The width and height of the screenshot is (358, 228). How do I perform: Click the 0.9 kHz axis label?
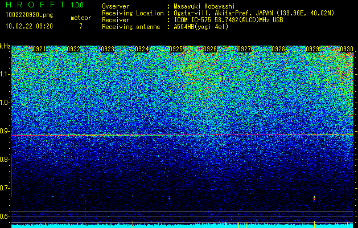tap(5, 131)
